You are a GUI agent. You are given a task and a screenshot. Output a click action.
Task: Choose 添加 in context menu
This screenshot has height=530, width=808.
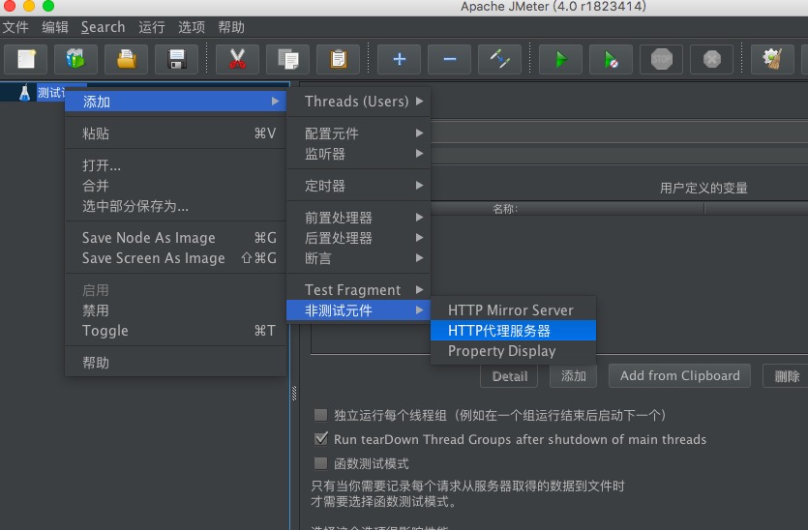pyautogui.click(x=176, y=102)
